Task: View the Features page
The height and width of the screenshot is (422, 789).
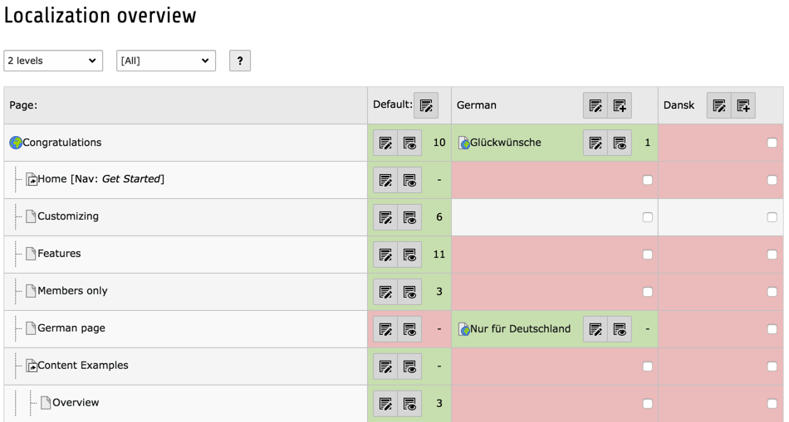Action: click(409, 255)
